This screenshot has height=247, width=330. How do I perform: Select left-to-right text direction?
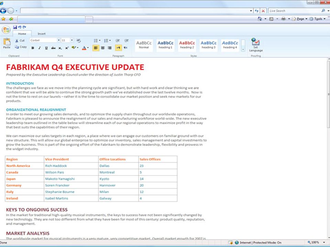pyautogui.click(x=119, y=48)
